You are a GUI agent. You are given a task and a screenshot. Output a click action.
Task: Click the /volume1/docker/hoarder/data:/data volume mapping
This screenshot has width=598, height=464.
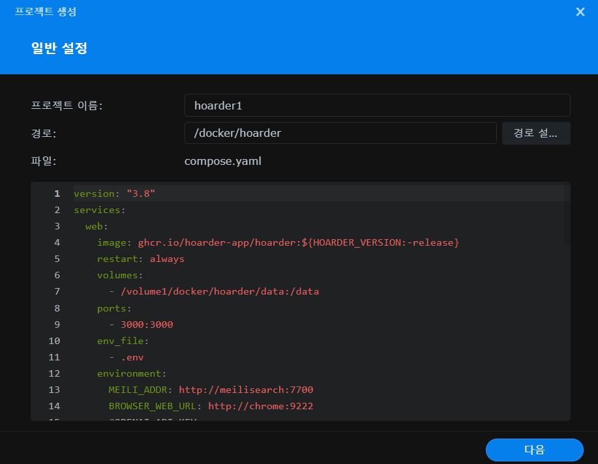pyautogui.click(x=220, y=291)
